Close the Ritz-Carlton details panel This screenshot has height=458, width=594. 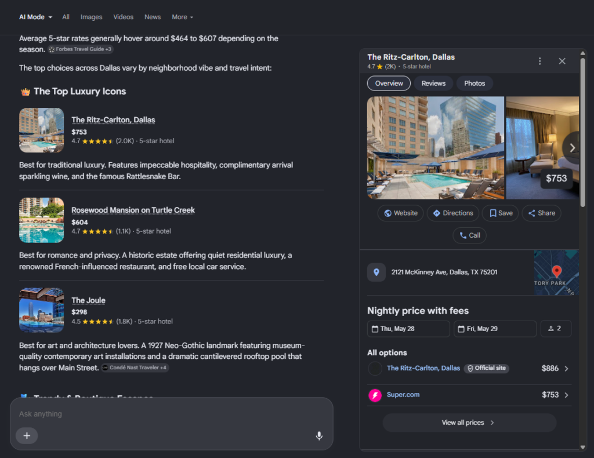point(562,61)
